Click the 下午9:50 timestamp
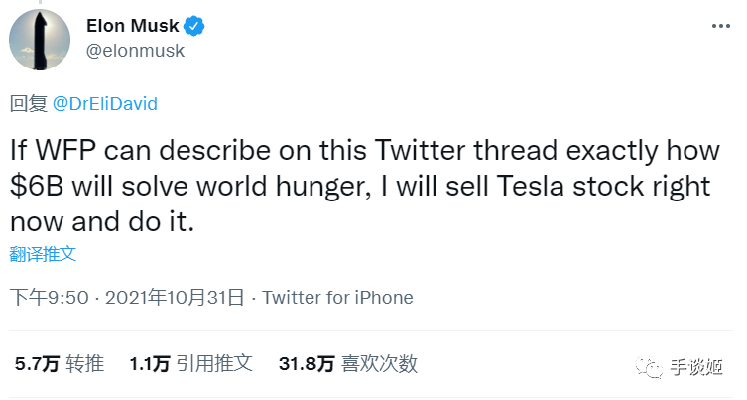This screenshot has height=400, width=747. click(x=50, y=298)
